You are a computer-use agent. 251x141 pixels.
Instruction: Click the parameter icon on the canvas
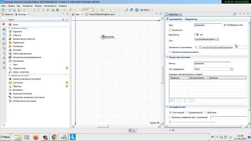(x=103, y=37)
